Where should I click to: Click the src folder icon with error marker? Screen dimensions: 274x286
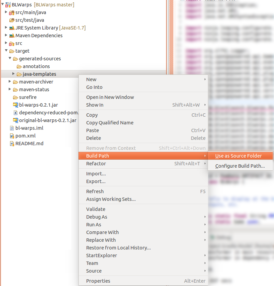(12, 43)
